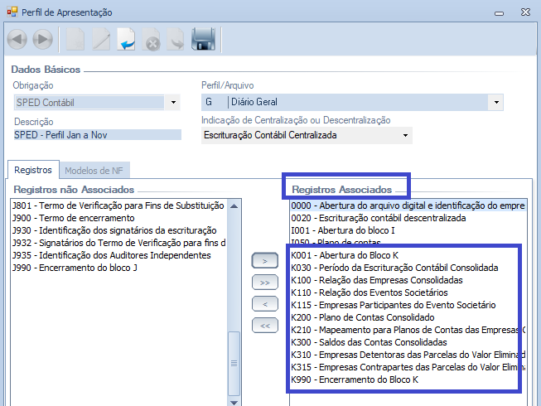Click the single < move left button
The width and height of the screenshot is (541, 406).
point(264,304)
